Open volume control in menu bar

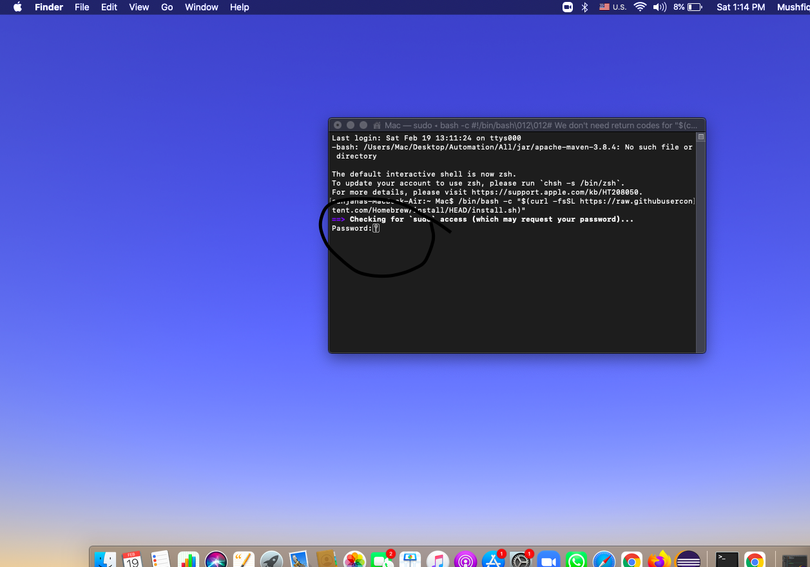click(x=659, y=7)
